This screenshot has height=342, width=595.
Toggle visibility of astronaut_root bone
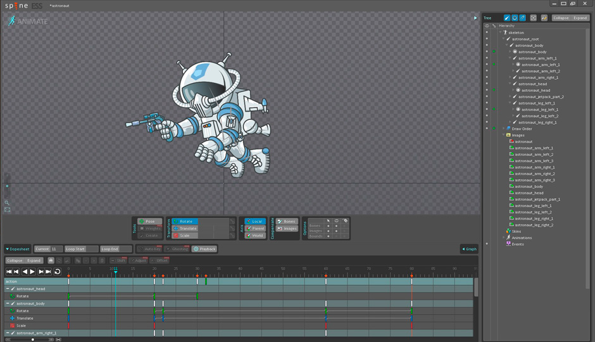coord(487,39)
